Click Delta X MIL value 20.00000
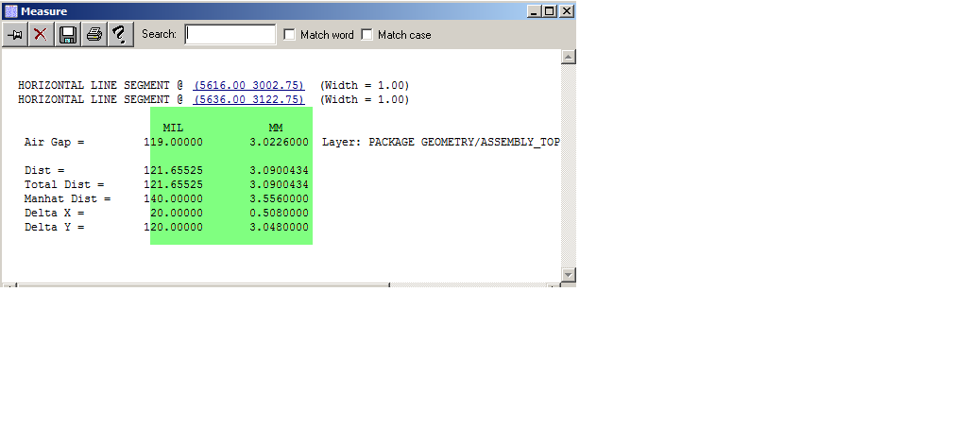Screen dimensions: 955x429 coord(177,214)
